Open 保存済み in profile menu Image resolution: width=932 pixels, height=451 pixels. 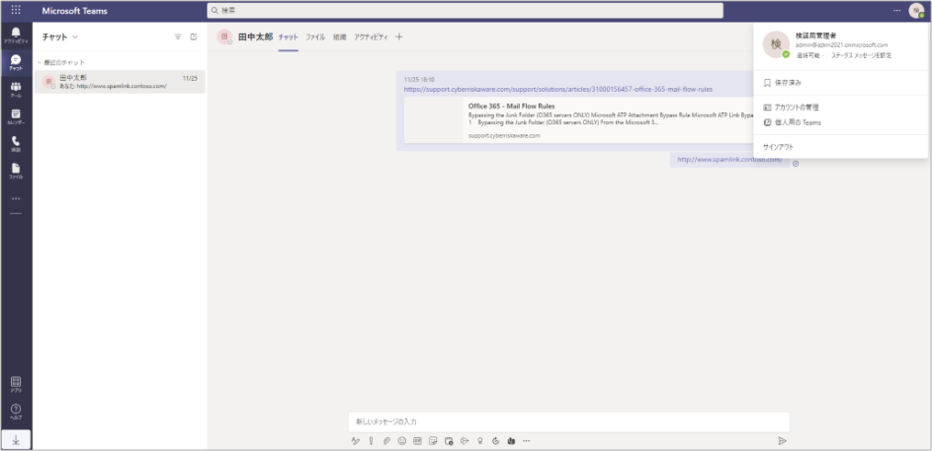pos(840,83)
